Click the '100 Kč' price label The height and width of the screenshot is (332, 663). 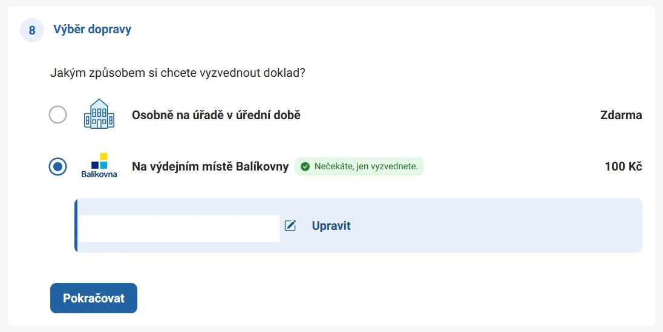pos(623,166)
